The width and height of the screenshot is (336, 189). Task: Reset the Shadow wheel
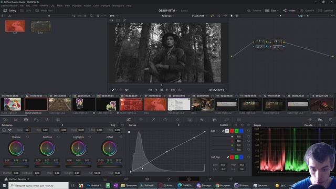(27, 137)
